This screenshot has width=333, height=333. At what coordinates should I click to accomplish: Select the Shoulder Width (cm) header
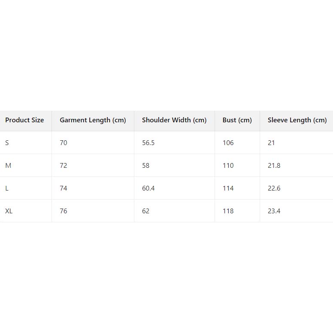pyautogui.click(x=174, y=120)
